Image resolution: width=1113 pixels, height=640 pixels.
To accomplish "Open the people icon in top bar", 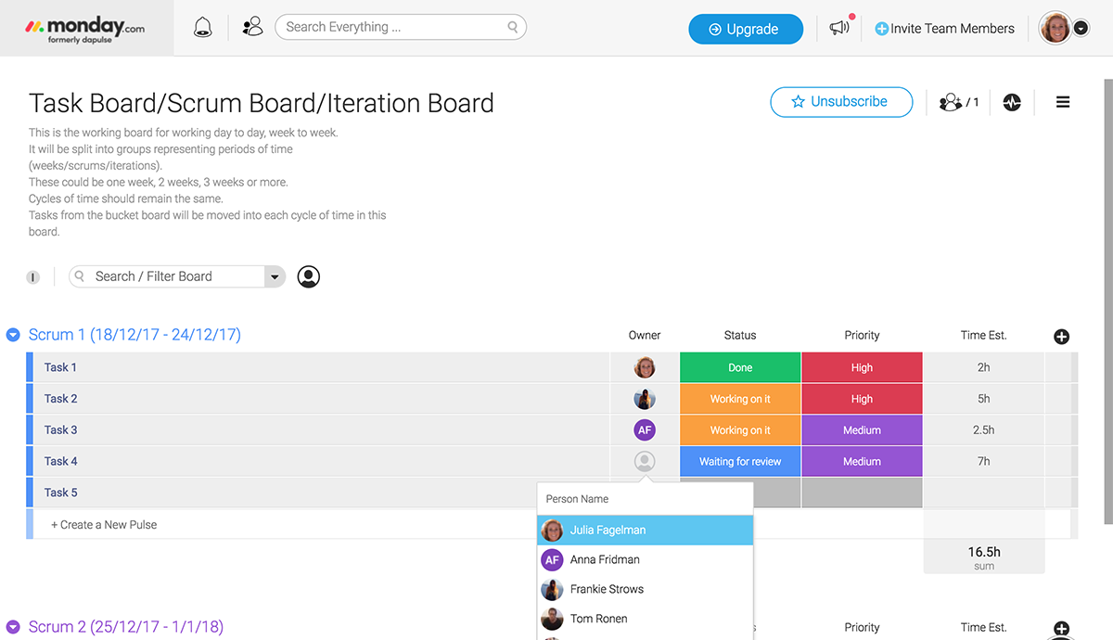I will pyautogui.click(x=252, y=28).
